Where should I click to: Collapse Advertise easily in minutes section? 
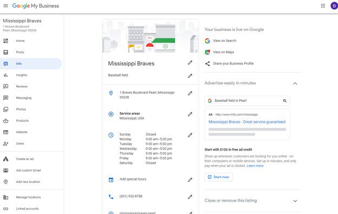tap(295, 83)
